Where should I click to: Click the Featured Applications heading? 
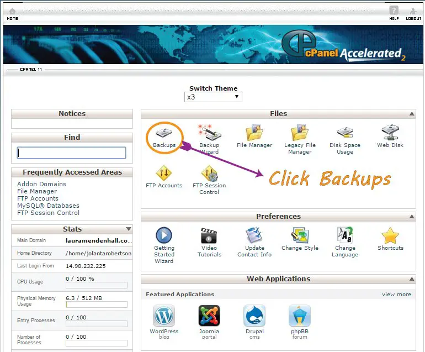[x=180, y=294]
